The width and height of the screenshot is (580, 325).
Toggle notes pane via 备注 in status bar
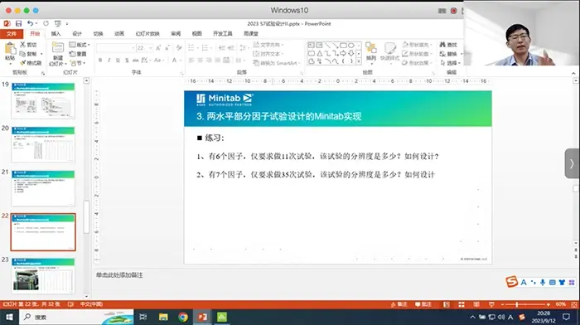point(399,304)
